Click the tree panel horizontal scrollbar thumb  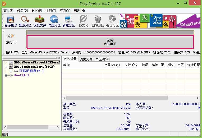click(28, 127)
